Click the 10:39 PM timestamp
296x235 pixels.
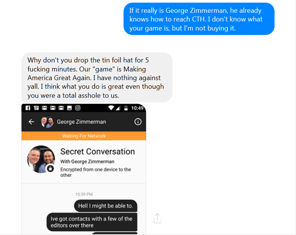(x=84, y=194)
